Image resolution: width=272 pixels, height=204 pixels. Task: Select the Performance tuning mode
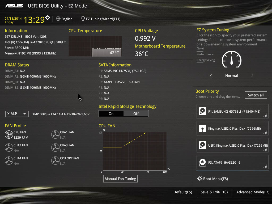coord(205,54)
